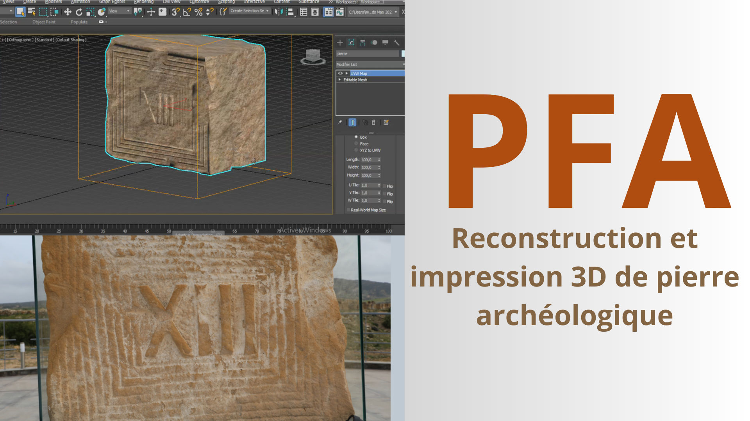Open the View reference coordinate dropdown

pyautogui.click(x=119, y=11)
